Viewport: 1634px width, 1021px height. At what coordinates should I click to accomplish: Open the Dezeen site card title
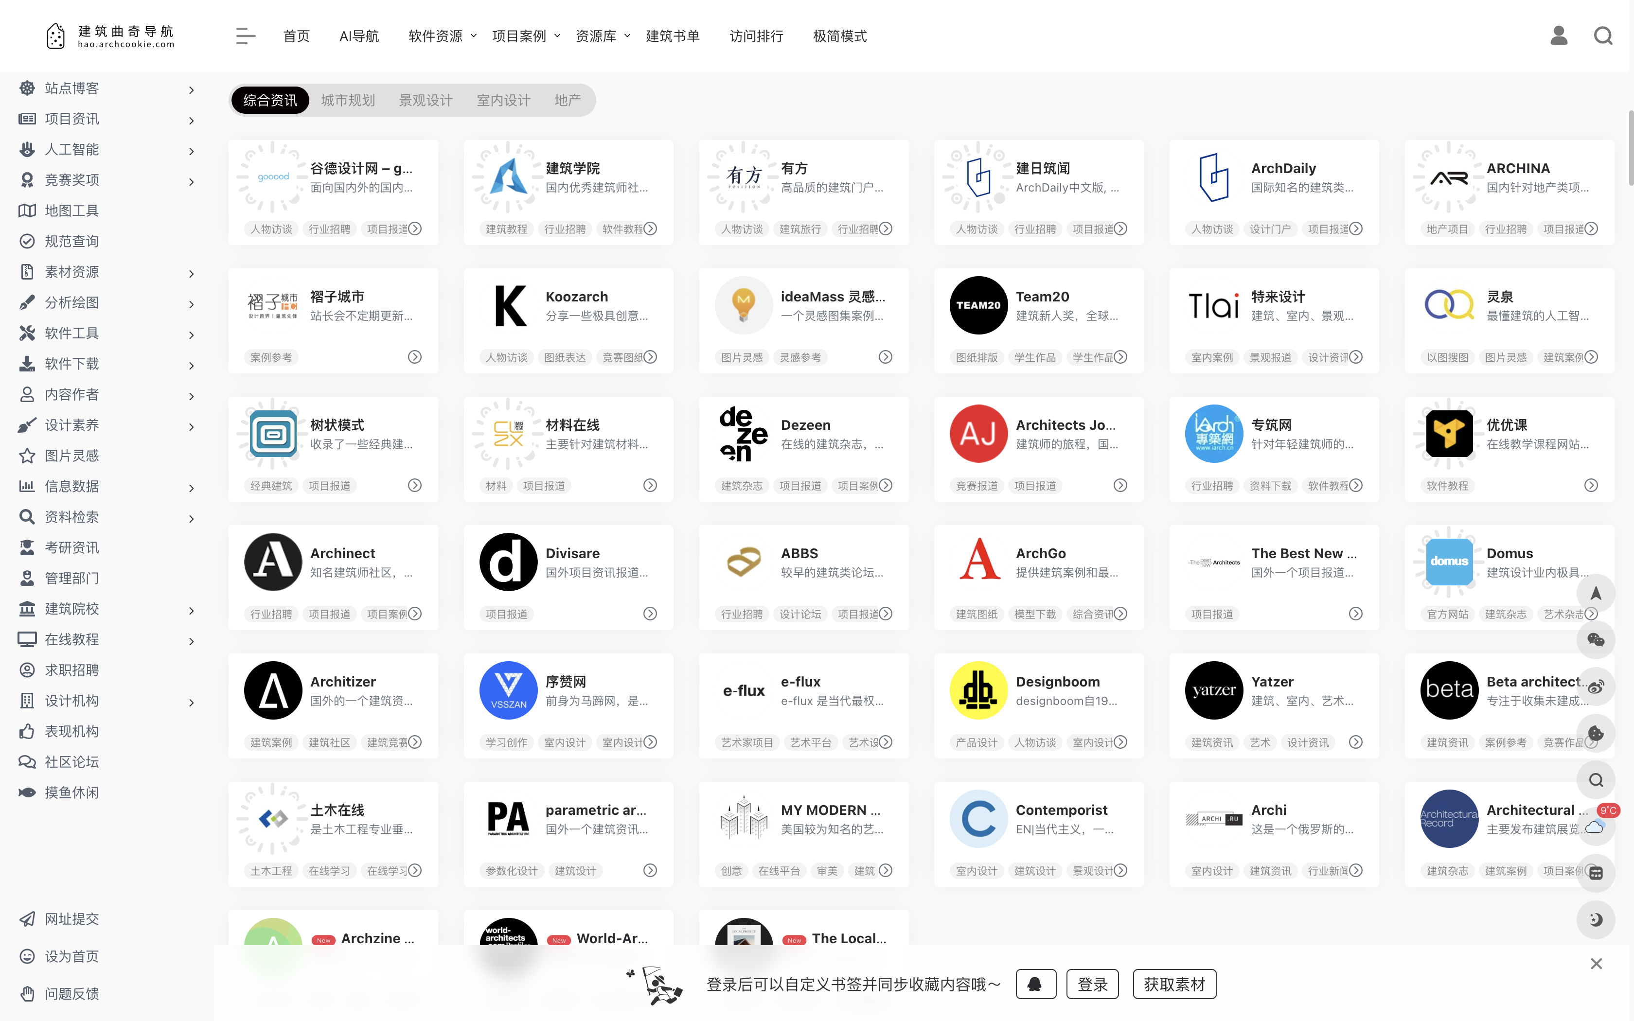(x=805, y=425)
